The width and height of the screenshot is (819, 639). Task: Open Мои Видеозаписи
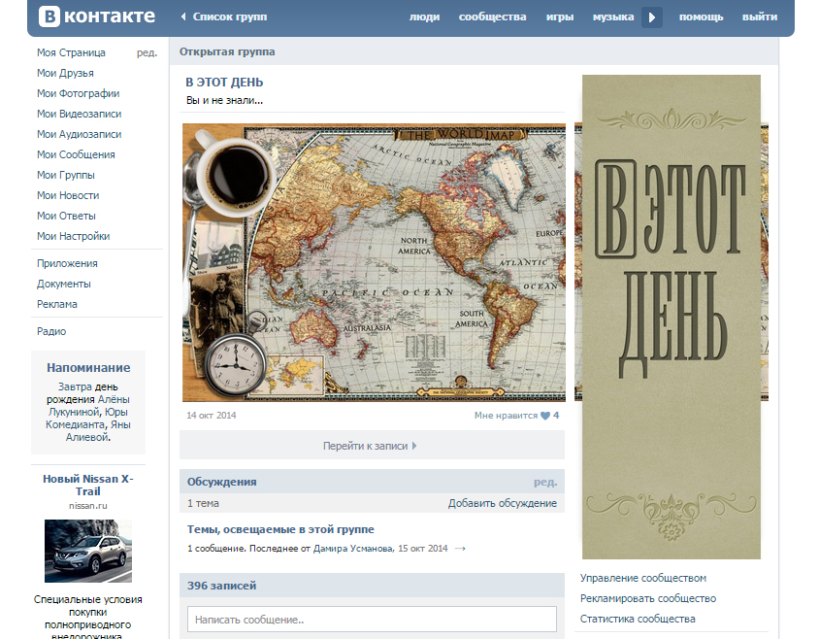(x=79, y=114)
